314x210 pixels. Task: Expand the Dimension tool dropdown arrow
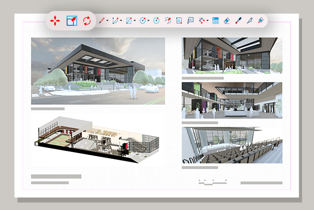pos(208,20)
